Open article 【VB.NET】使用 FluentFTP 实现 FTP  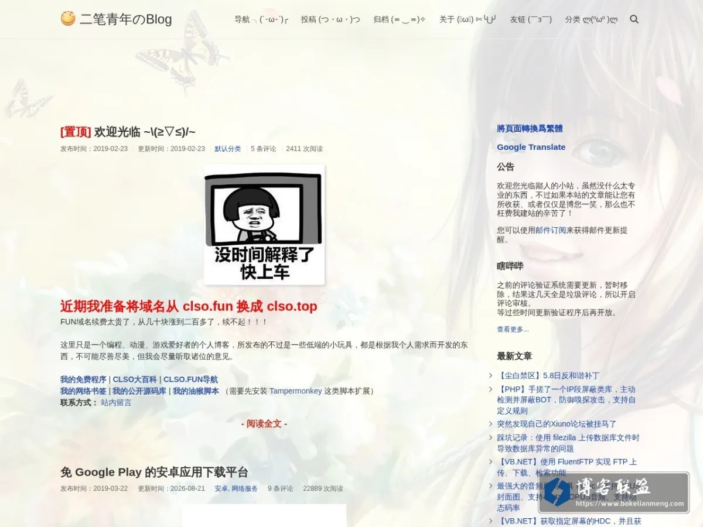click(x=567, y=467)
